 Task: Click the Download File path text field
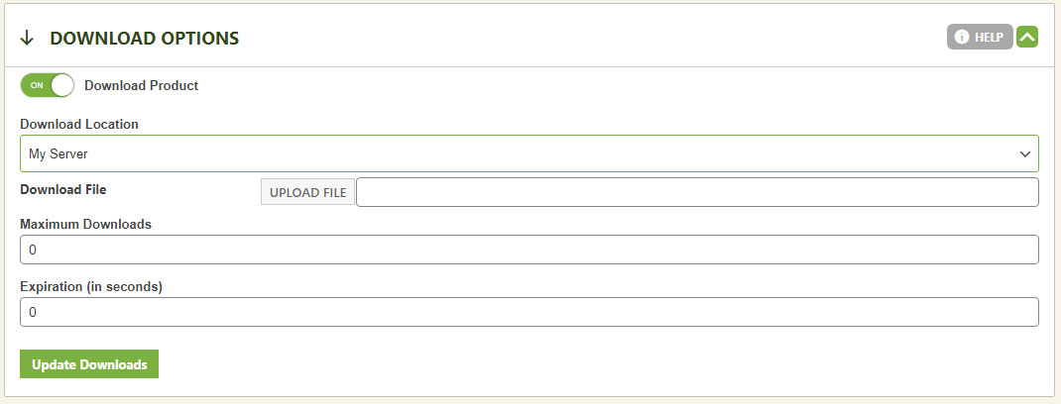(x=697, y=192)
